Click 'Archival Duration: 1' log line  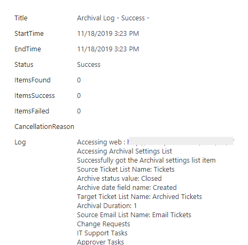107,206
